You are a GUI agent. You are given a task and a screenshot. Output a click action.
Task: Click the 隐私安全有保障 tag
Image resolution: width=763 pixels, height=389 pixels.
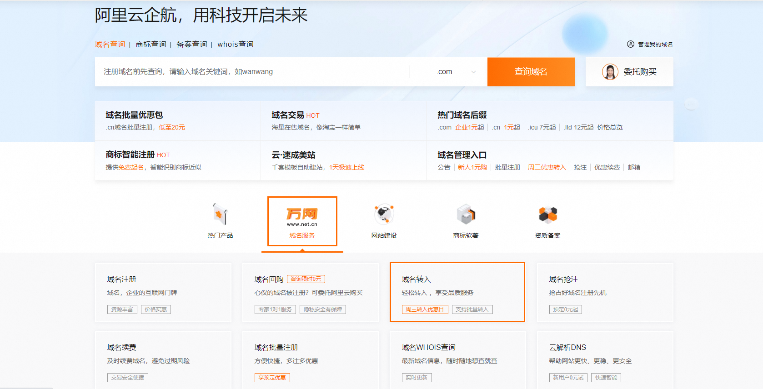click(323, 309)
